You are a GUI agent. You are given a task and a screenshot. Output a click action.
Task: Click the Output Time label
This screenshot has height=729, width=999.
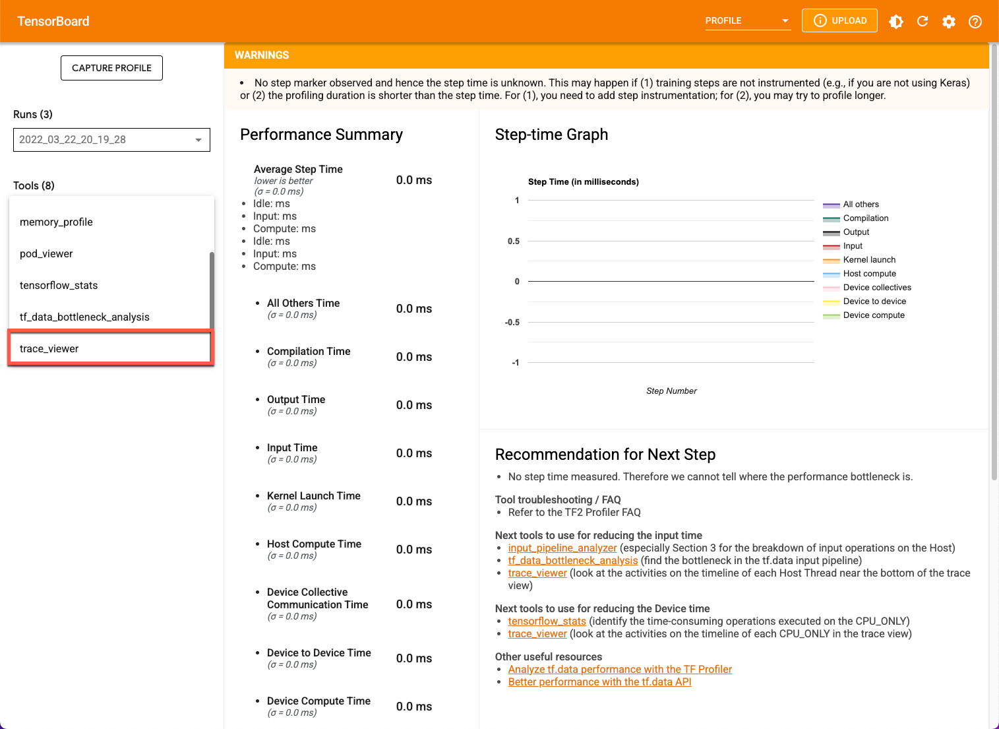pos(296,400)
